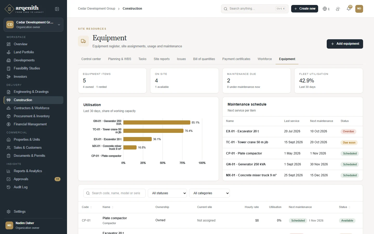The width and height of the screenshot is (374, 234).
Task: Switch to the Tasks tab
Action: pyautogui.click(x=142, y=59)
